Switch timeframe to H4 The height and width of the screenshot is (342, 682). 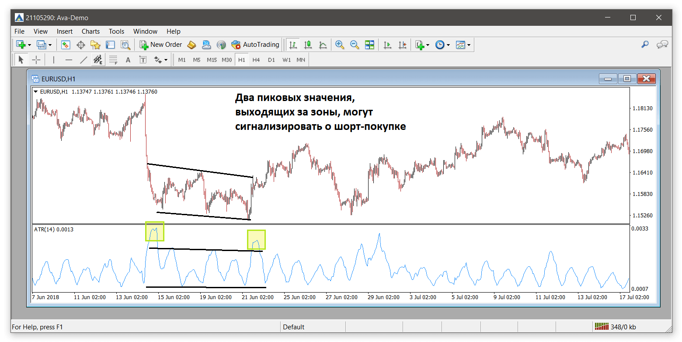coord(256,60)
